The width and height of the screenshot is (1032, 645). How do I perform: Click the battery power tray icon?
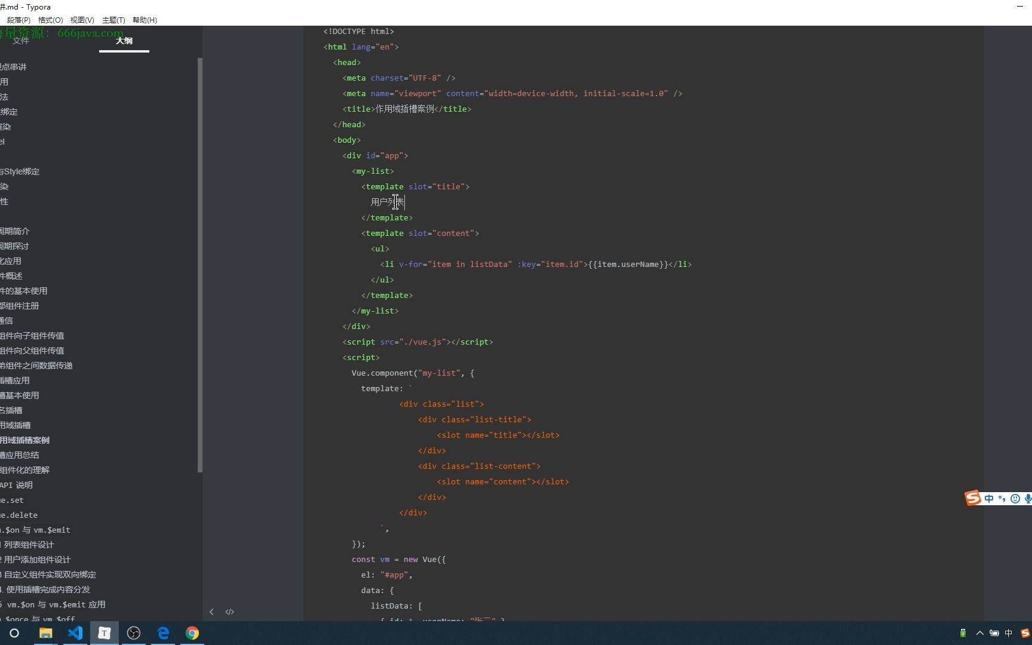coord(994,633)
